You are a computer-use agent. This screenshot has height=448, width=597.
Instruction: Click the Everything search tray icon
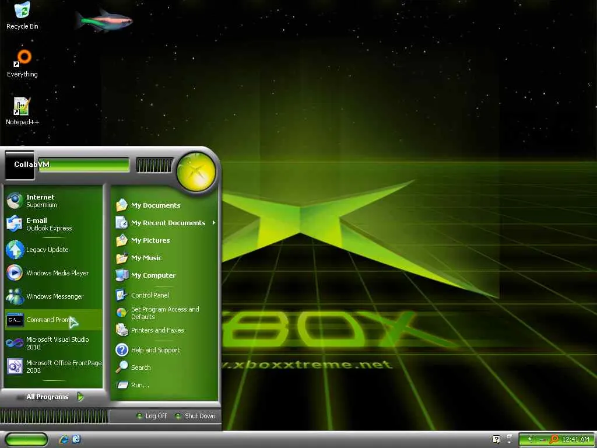click(x=554, y=440)
